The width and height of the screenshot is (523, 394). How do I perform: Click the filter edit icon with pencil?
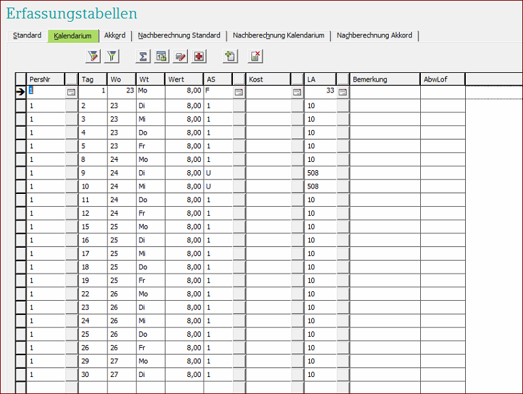pos(93,56)
